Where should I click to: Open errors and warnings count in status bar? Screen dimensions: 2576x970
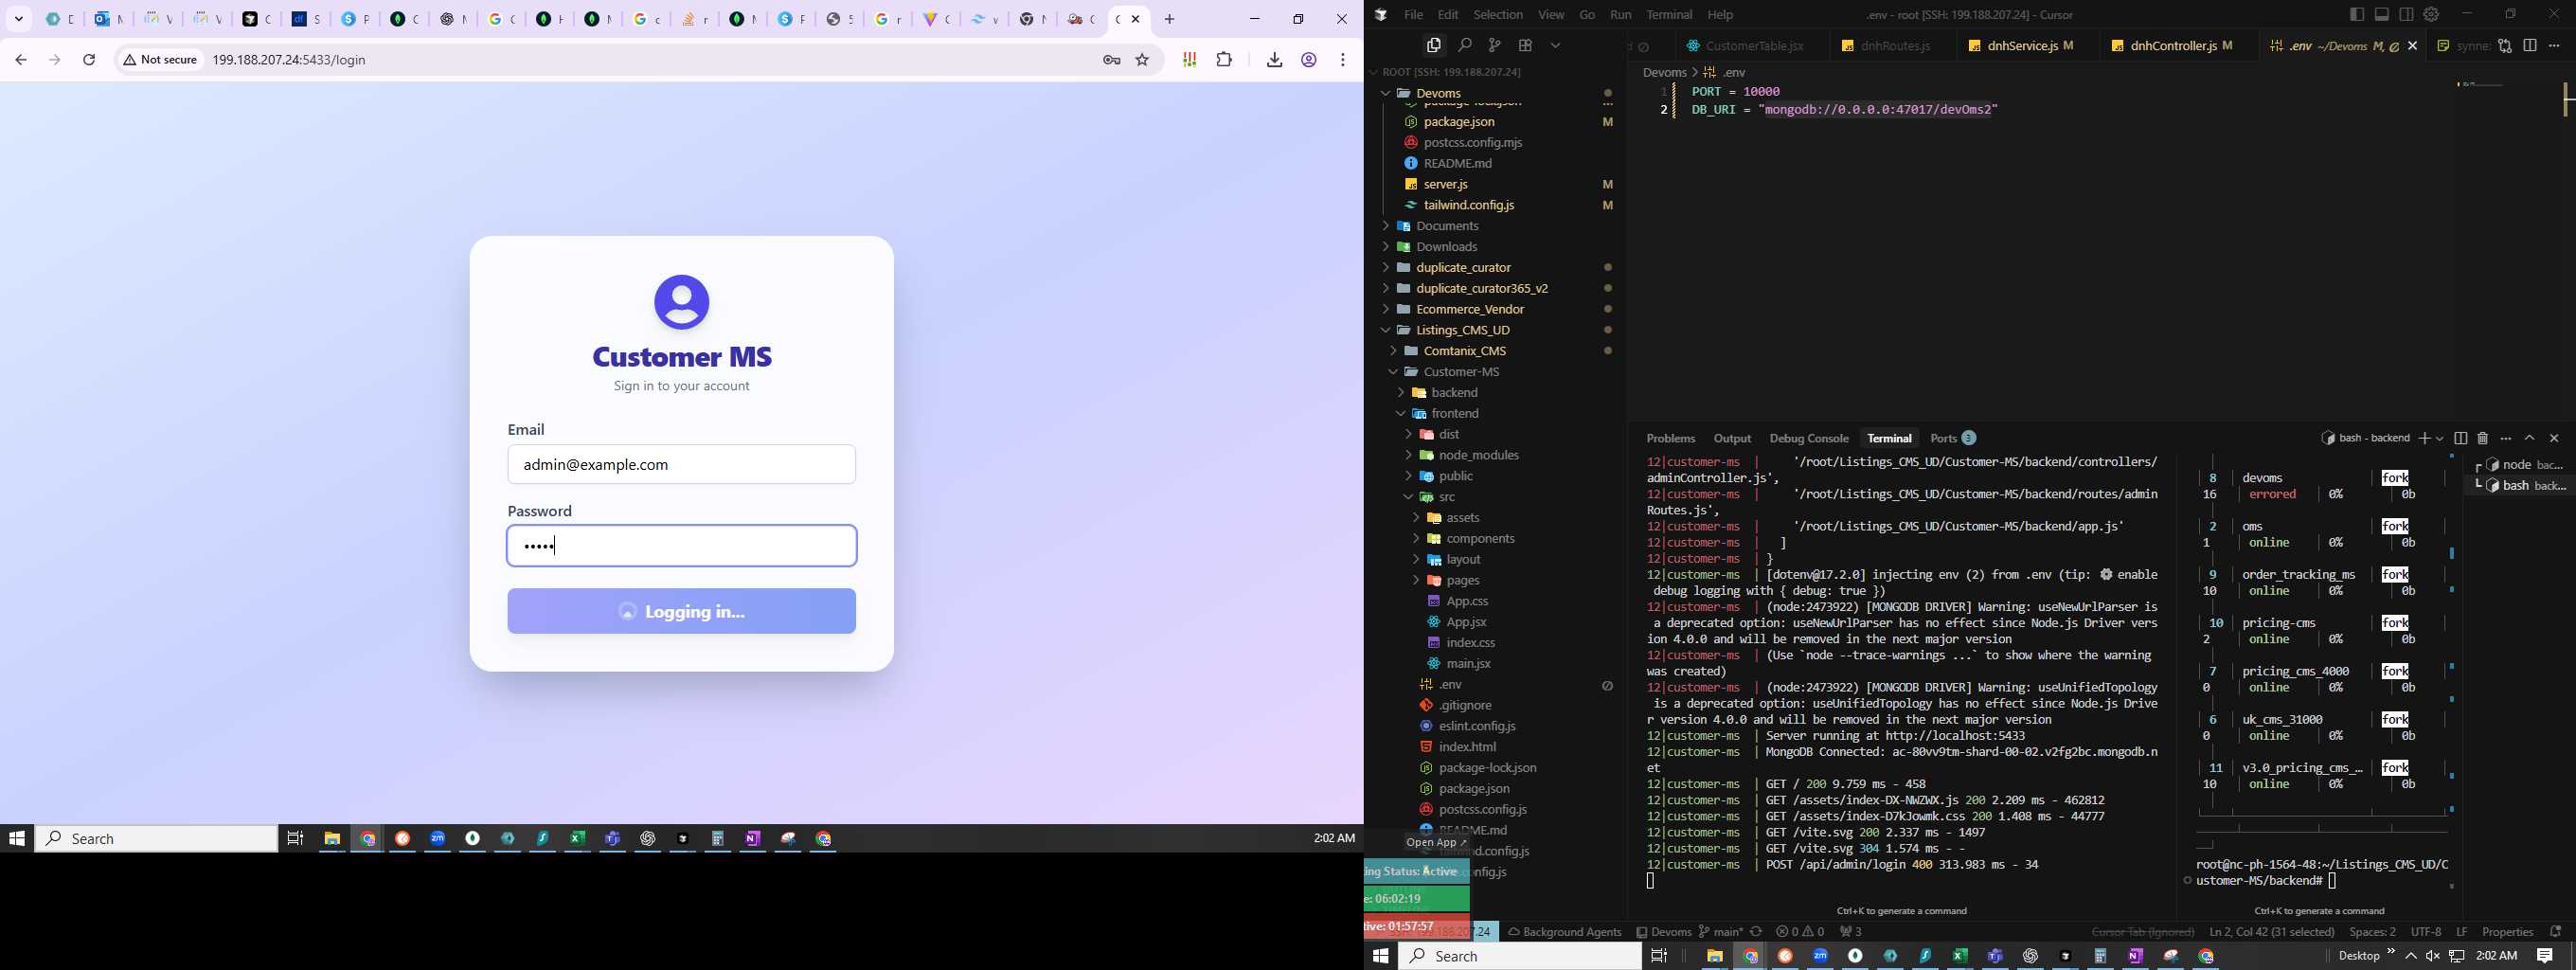pyautogui.click(x=1800, y=932)
